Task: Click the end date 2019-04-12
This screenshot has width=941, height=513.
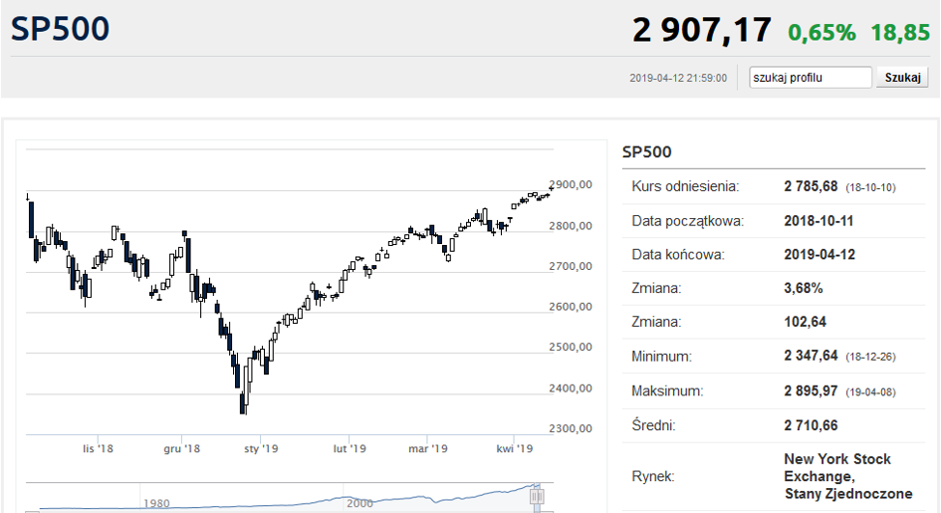Action: tap(819, 254)
